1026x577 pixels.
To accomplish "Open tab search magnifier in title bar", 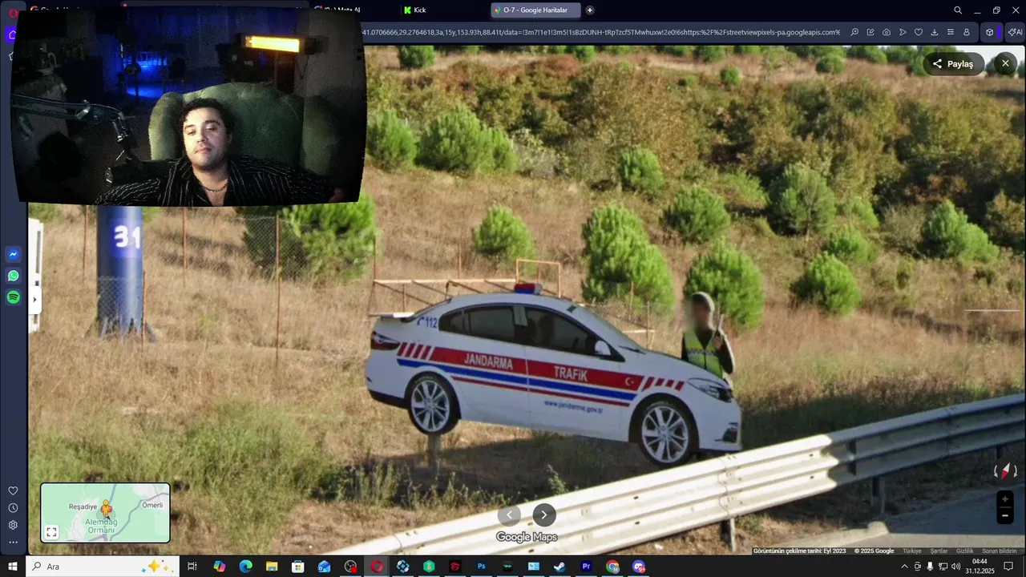I will click(958, 10).
